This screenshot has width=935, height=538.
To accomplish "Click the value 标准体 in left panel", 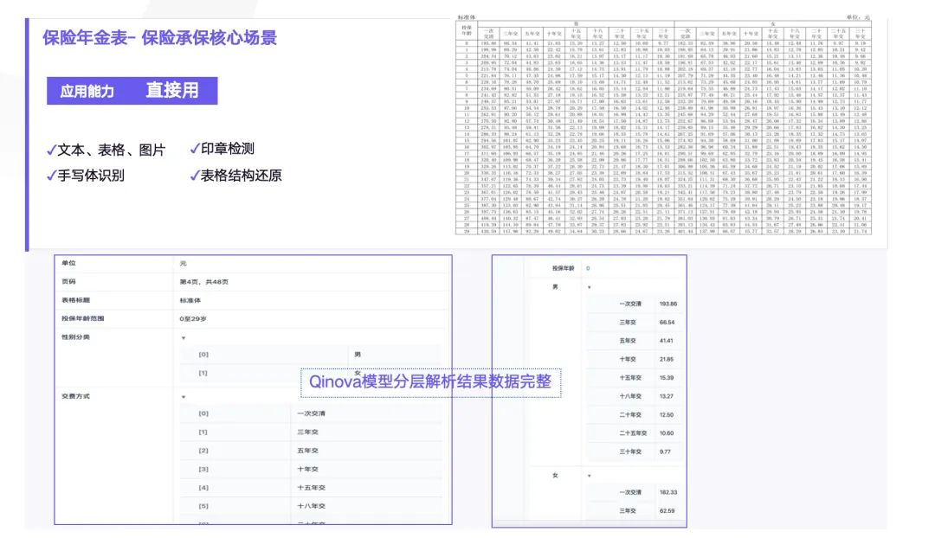I will point(190,300).
